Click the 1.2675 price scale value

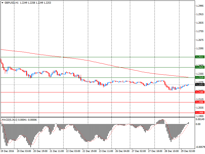click(x=200, y=40)
